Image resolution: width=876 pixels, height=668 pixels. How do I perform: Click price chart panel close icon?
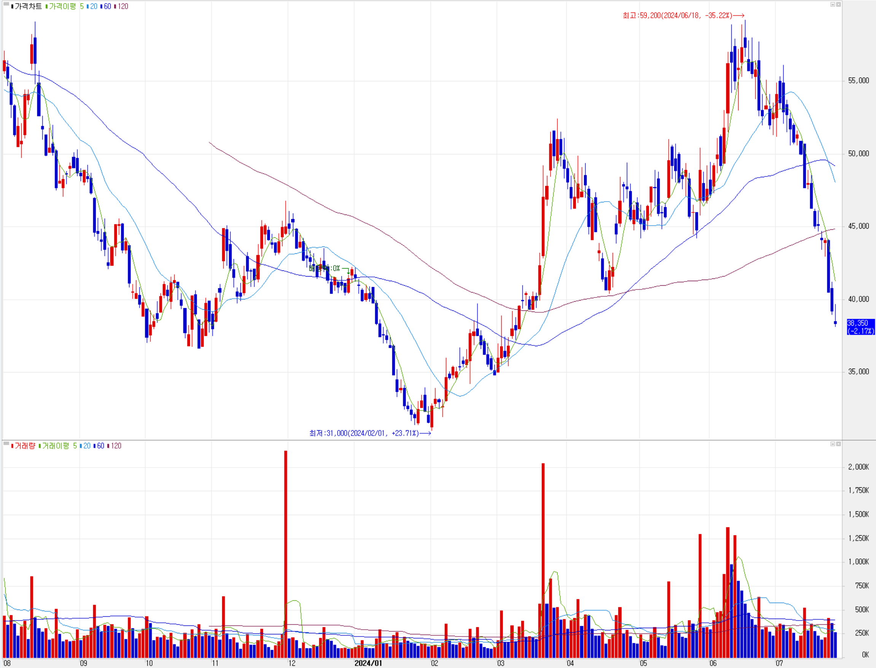[x=838, y=4]
